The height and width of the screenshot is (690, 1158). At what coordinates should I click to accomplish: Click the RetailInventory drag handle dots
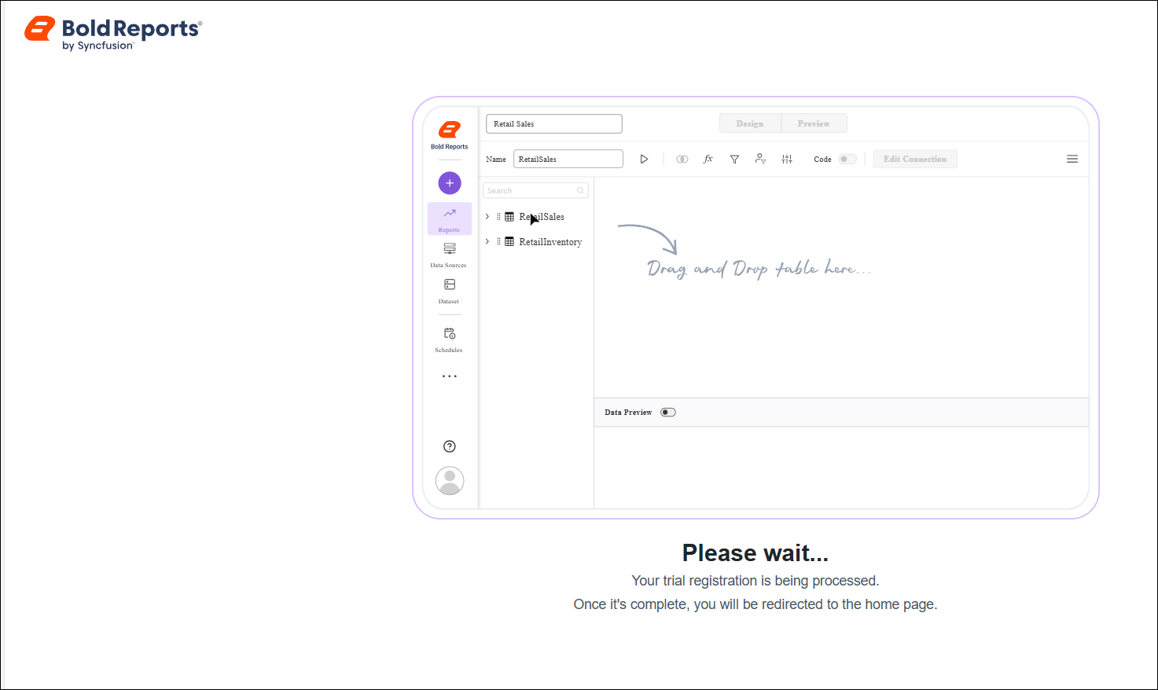(x=498, y=242)
